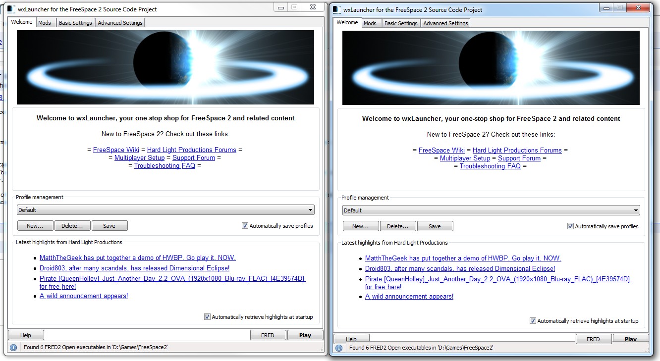Click the eclipse banner image in the left window

pyautogui.click(x=165, y=67)
